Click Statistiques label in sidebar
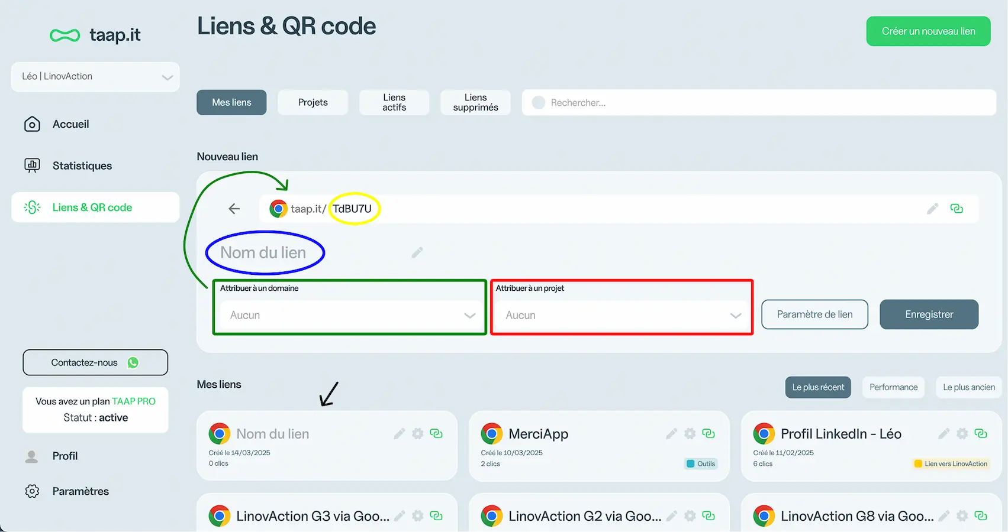This screenshot has width=1008, height=532. point(82,166)
